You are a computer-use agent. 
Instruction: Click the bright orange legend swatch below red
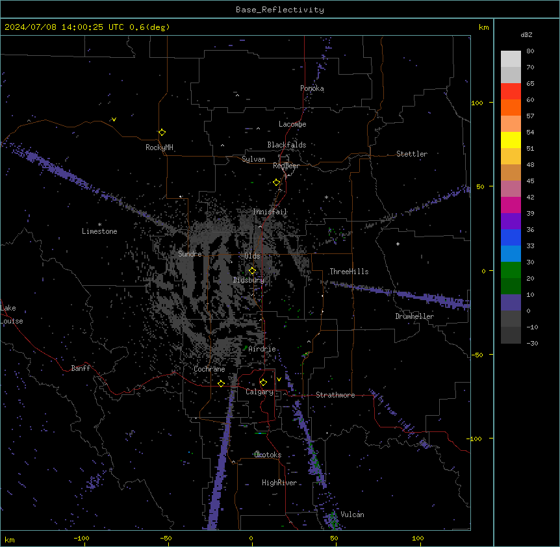point(511,107)
